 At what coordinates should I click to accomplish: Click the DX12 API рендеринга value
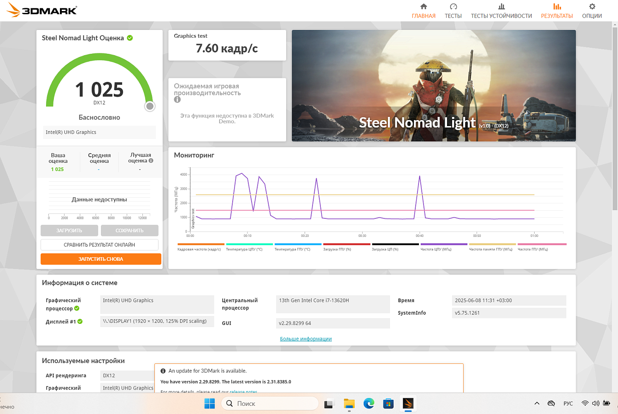coord(127,375)
